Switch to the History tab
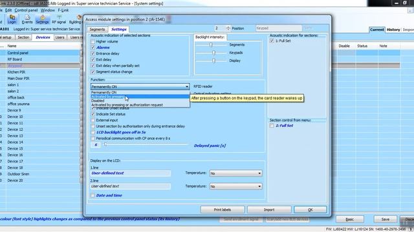Screen dimensions: 414x232 click(393, 30)
